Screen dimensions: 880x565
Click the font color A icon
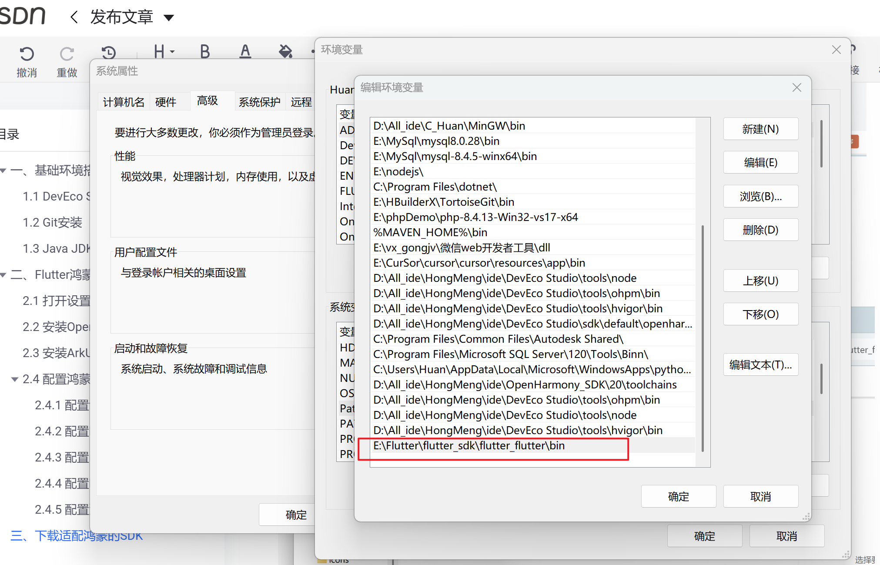(x=245, y=51)
